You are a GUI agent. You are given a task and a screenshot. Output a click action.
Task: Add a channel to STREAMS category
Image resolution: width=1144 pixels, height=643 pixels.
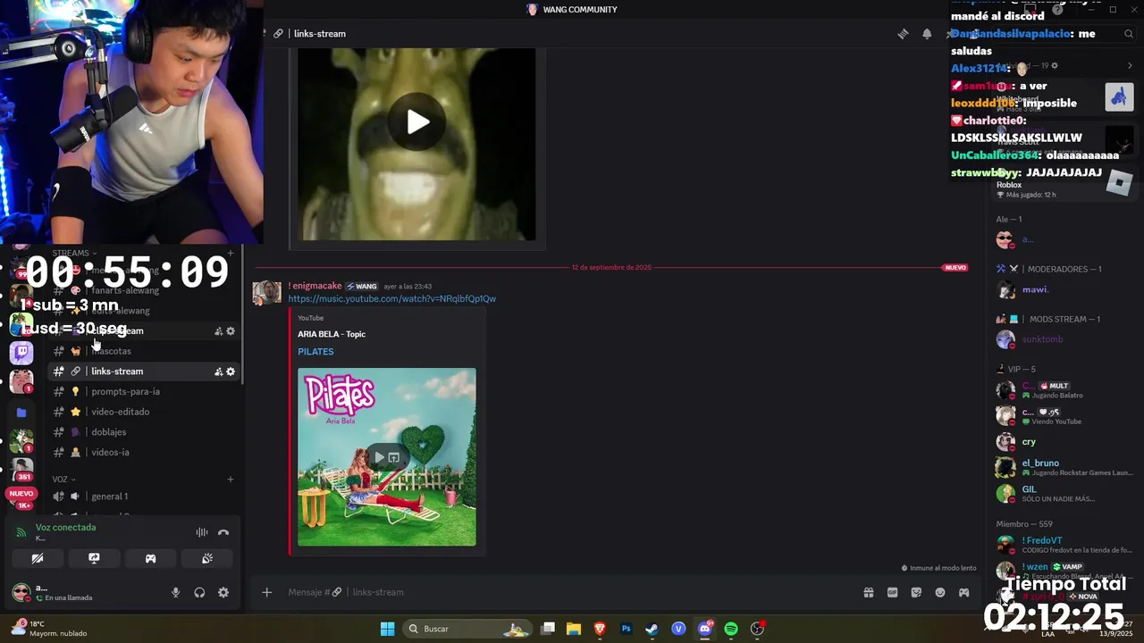click(231, 254)
